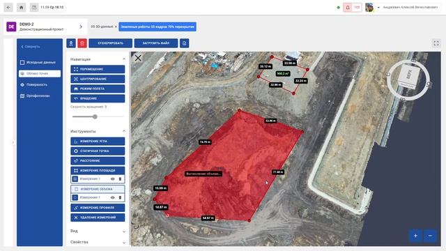The width and height of the screenshot is (446, 251).
Task: Select Исходные данные in the sidebar
Action: click(x=40, y=62)
